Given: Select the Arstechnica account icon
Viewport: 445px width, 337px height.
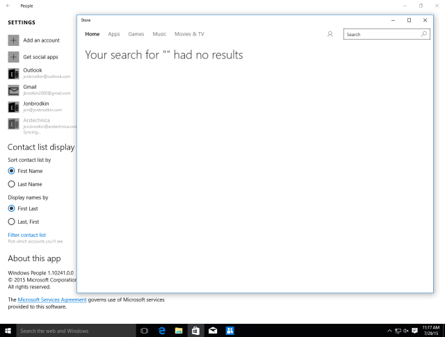Looking at the screenshot, I should 13,124.
